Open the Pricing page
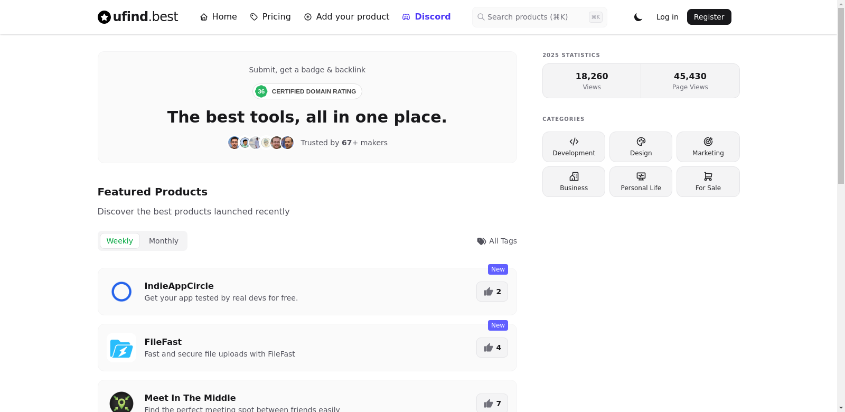Screen dimensions: 845x412 270,17
